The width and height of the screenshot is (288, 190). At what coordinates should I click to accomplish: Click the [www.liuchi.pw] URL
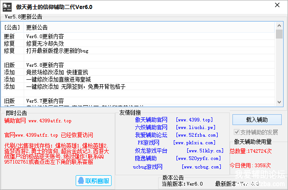[x=196, y=127]
